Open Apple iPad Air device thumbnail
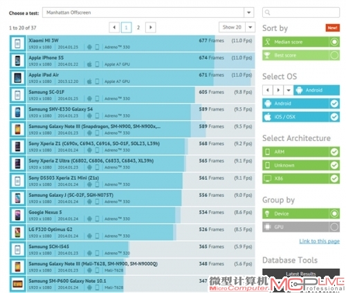 click(x=17, y=78)
